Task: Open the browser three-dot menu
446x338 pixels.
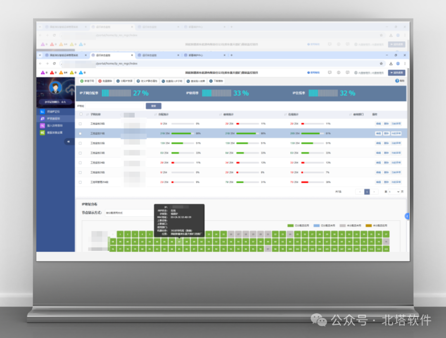Action: 405,64
